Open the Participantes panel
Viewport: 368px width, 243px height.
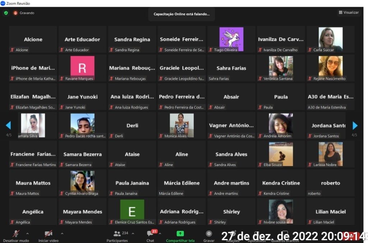(x=117, y=233)
